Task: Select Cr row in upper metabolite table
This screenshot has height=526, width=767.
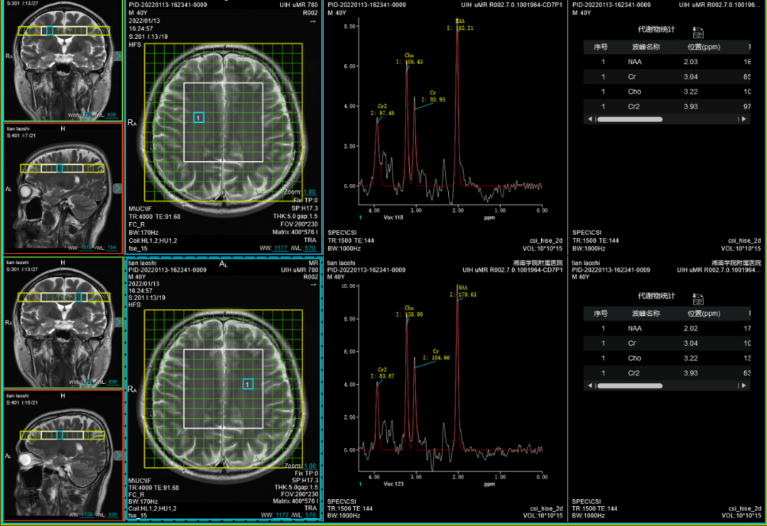Action: tap(667, 77)
